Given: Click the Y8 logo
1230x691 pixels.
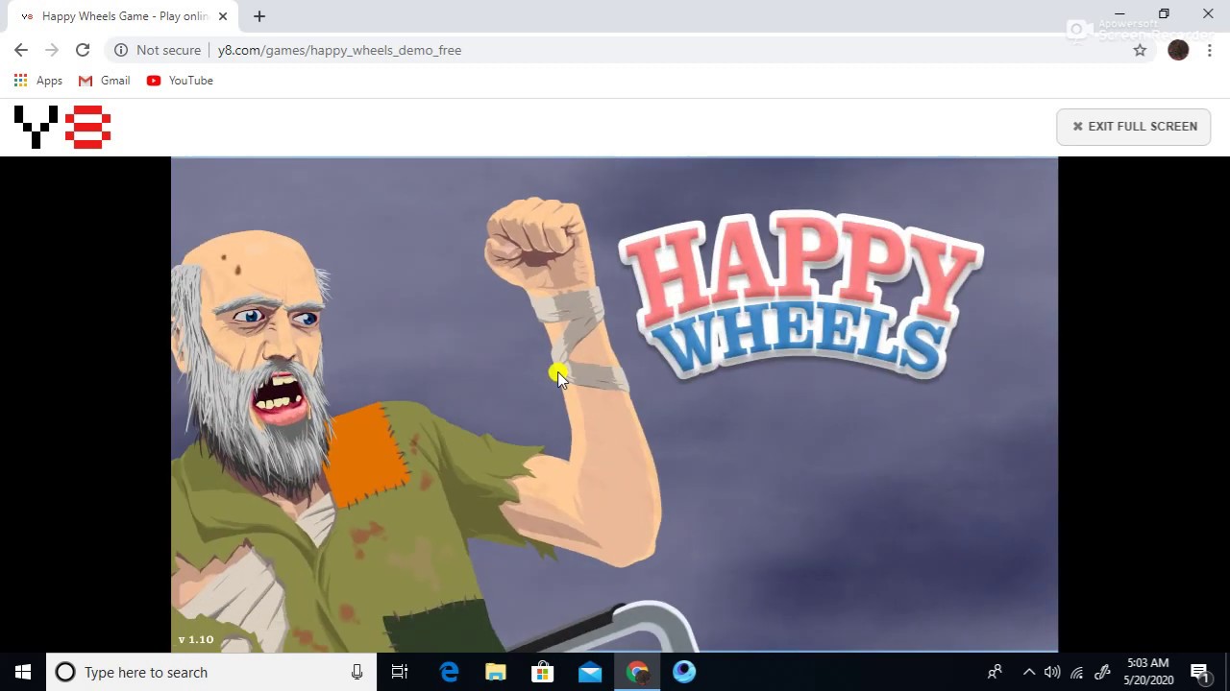Looking at the screenshot, I should point(62,127).
